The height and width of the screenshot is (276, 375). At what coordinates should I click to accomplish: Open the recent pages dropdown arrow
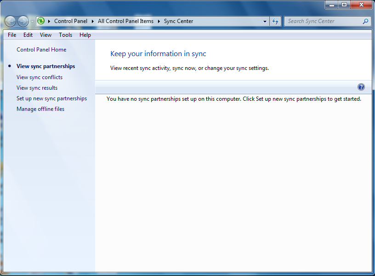[32, 21]
